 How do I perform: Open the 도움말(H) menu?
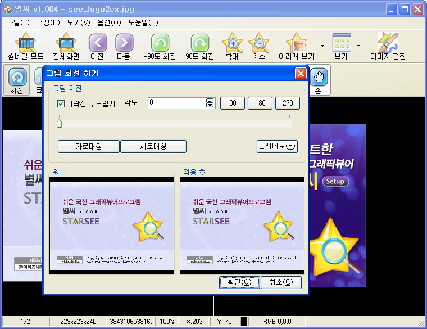coord(143,23)
